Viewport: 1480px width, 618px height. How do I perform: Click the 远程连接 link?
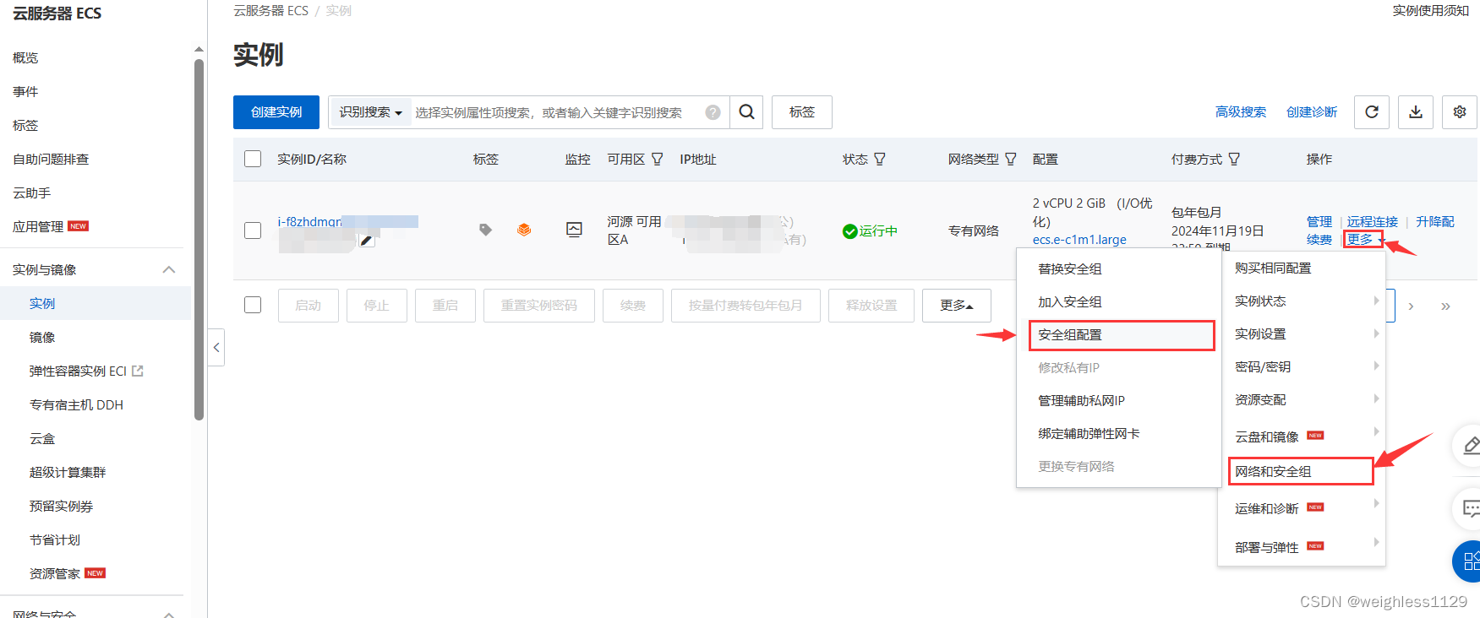[x=1373, y=221]
